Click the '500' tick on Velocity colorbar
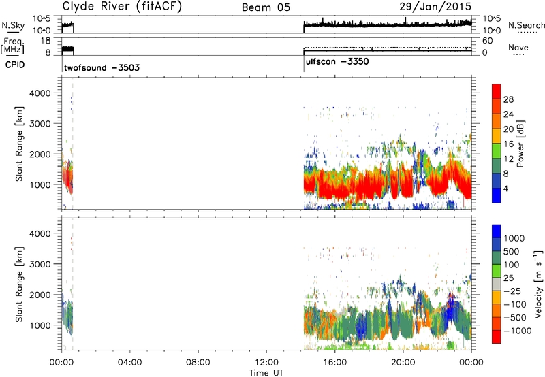The width and height of the screenshot is (545, 377). point(512,251)
